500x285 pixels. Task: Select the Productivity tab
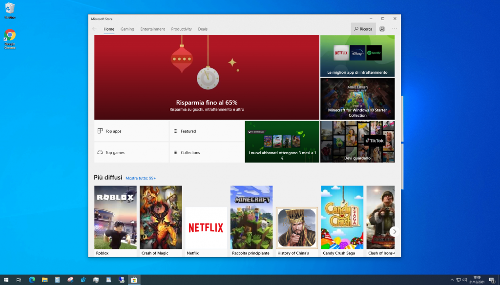pyautogui.click(x=181, y=29)
